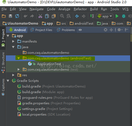Click the Cut scissors icon
The image size is (132, 126).
click(x=40, y=16)
